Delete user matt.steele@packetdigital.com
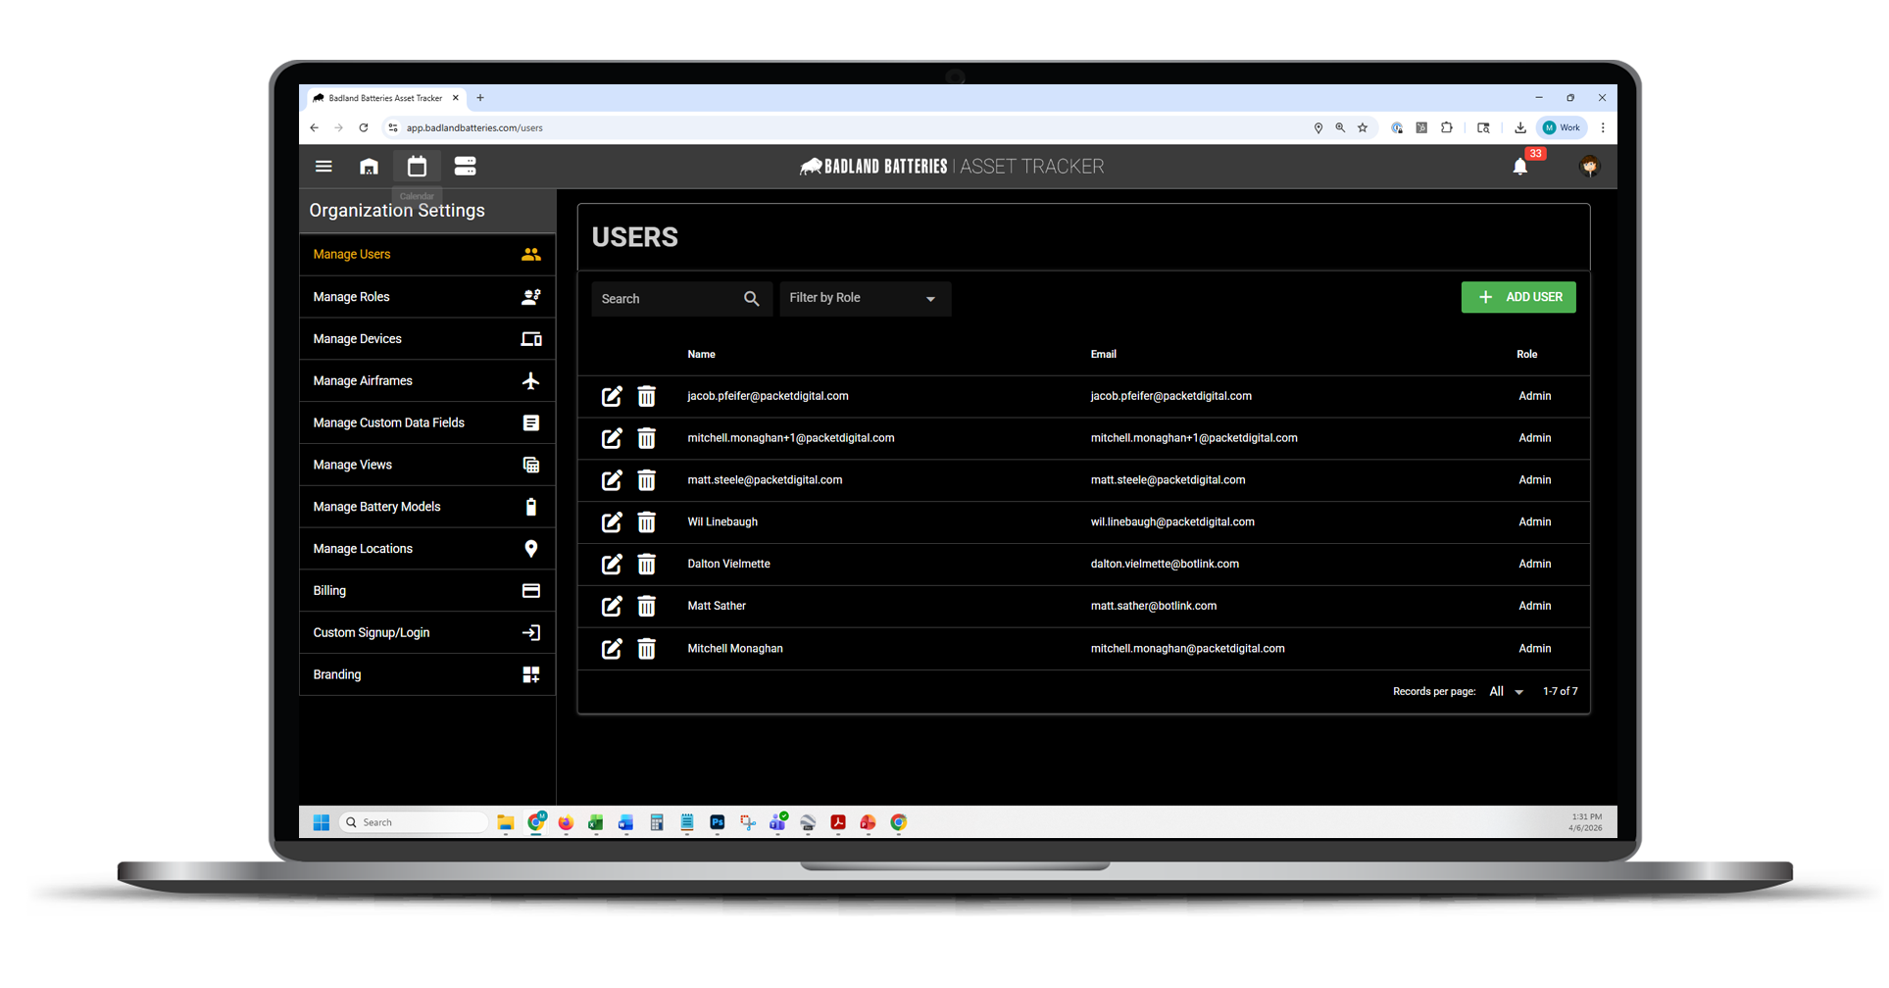1889x988 pixels. pos(646,480)
